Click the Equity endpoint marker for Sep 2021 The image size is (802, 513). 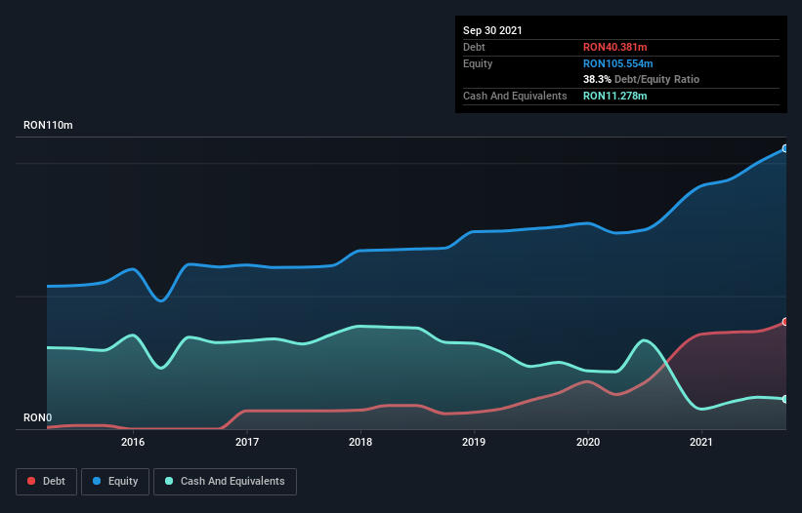(x=785, y=148)
